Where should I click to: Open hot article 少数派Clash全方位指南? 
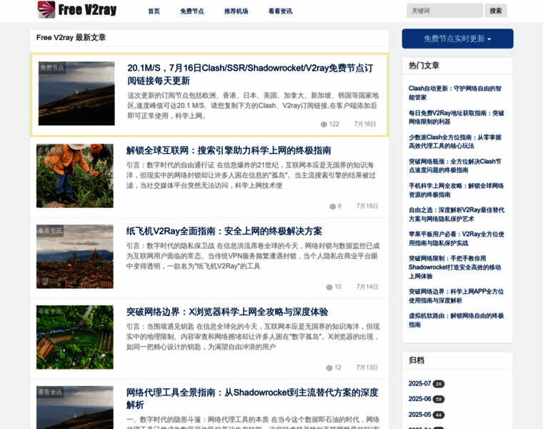454,142
